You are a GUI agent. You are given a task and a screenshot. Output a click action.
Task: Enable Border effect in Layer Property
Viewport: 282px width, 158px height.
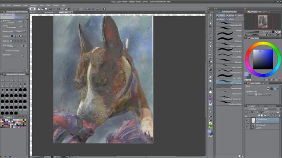pyautogui.click(x=268, y=89)
